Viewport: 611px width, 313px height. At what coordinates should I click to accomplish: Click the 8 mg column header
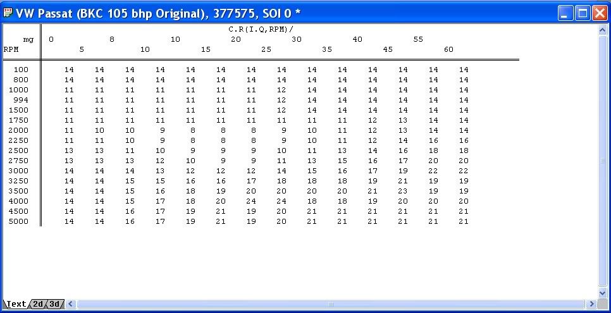[112, 39]
